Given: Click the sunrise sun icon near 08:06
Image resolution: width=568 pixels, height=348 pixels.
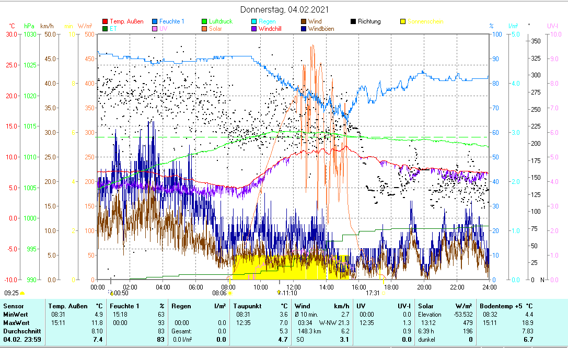Looking at the screenshot, I should click(229, 293).
